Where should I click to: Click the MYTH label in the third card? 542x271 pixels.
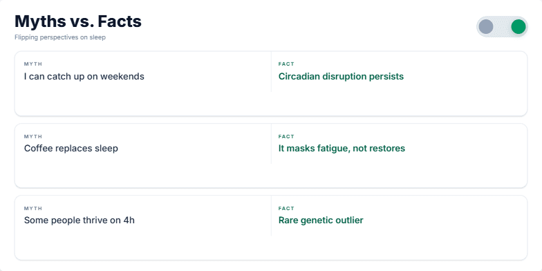coord(33,209)
